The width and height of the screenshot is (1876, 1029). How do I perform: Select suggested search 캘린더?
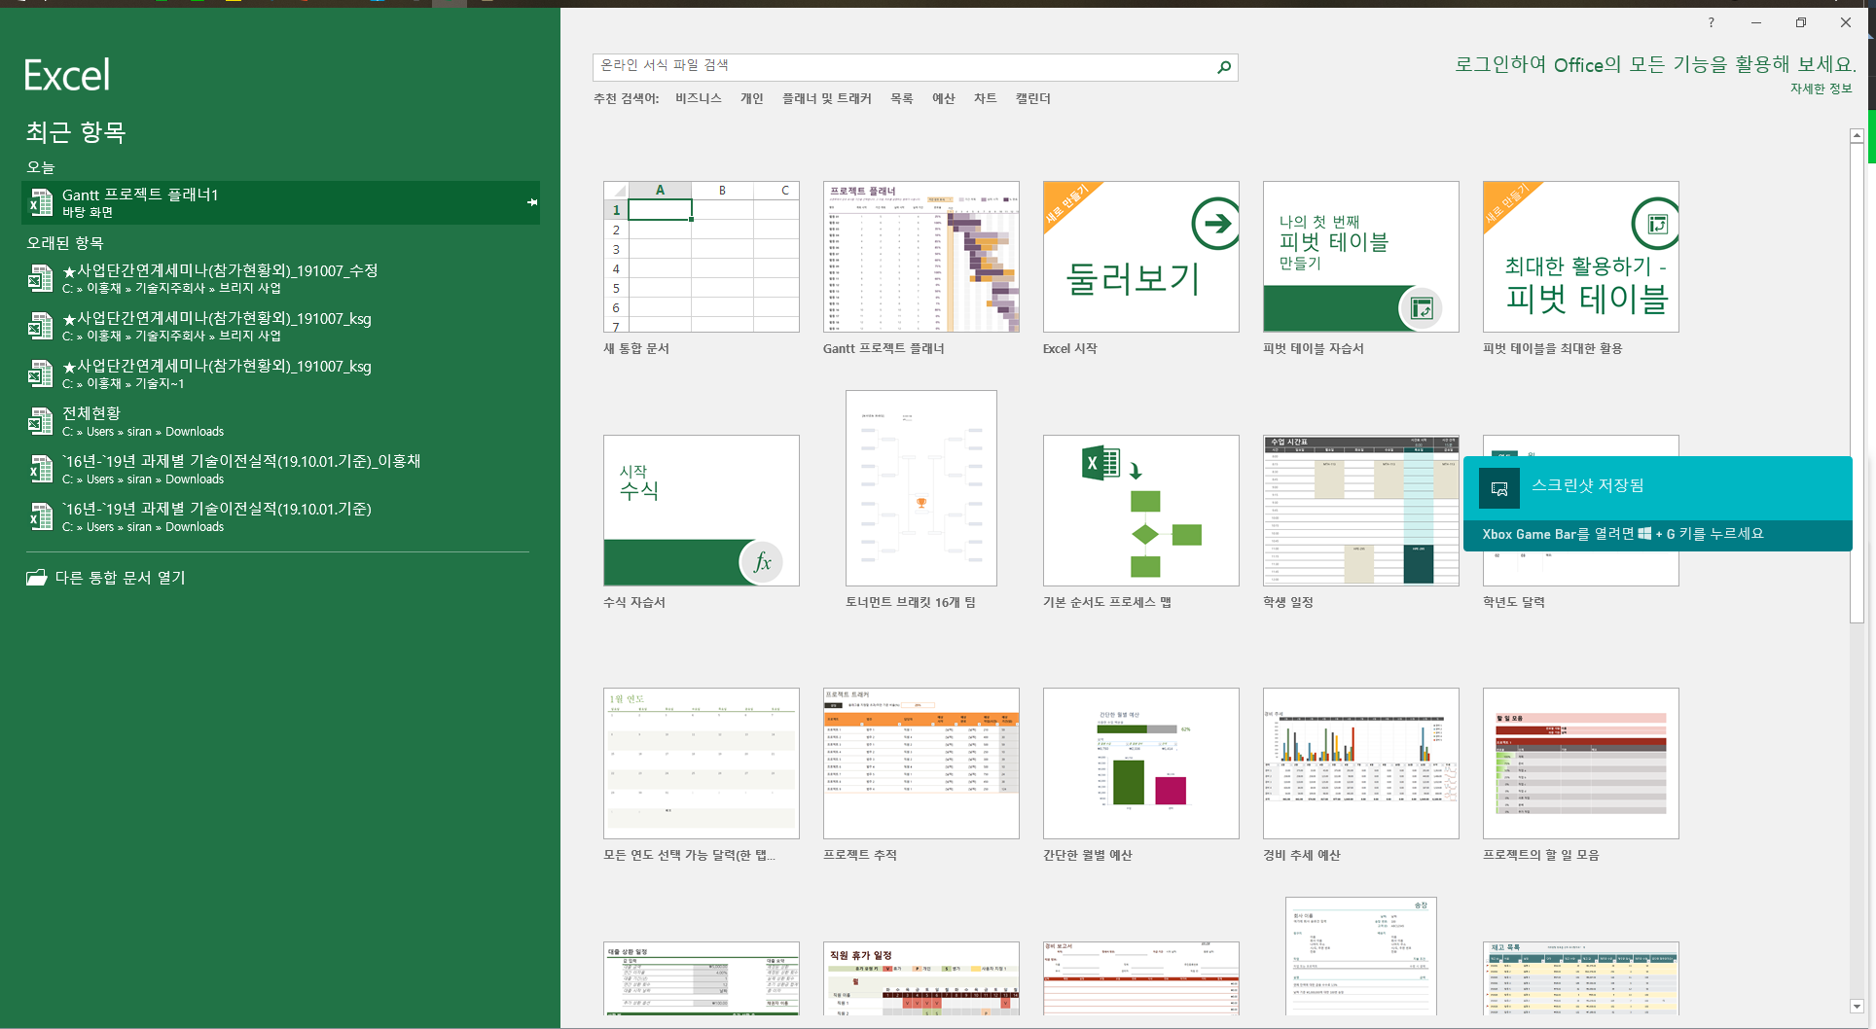[x=1032, y=98]
